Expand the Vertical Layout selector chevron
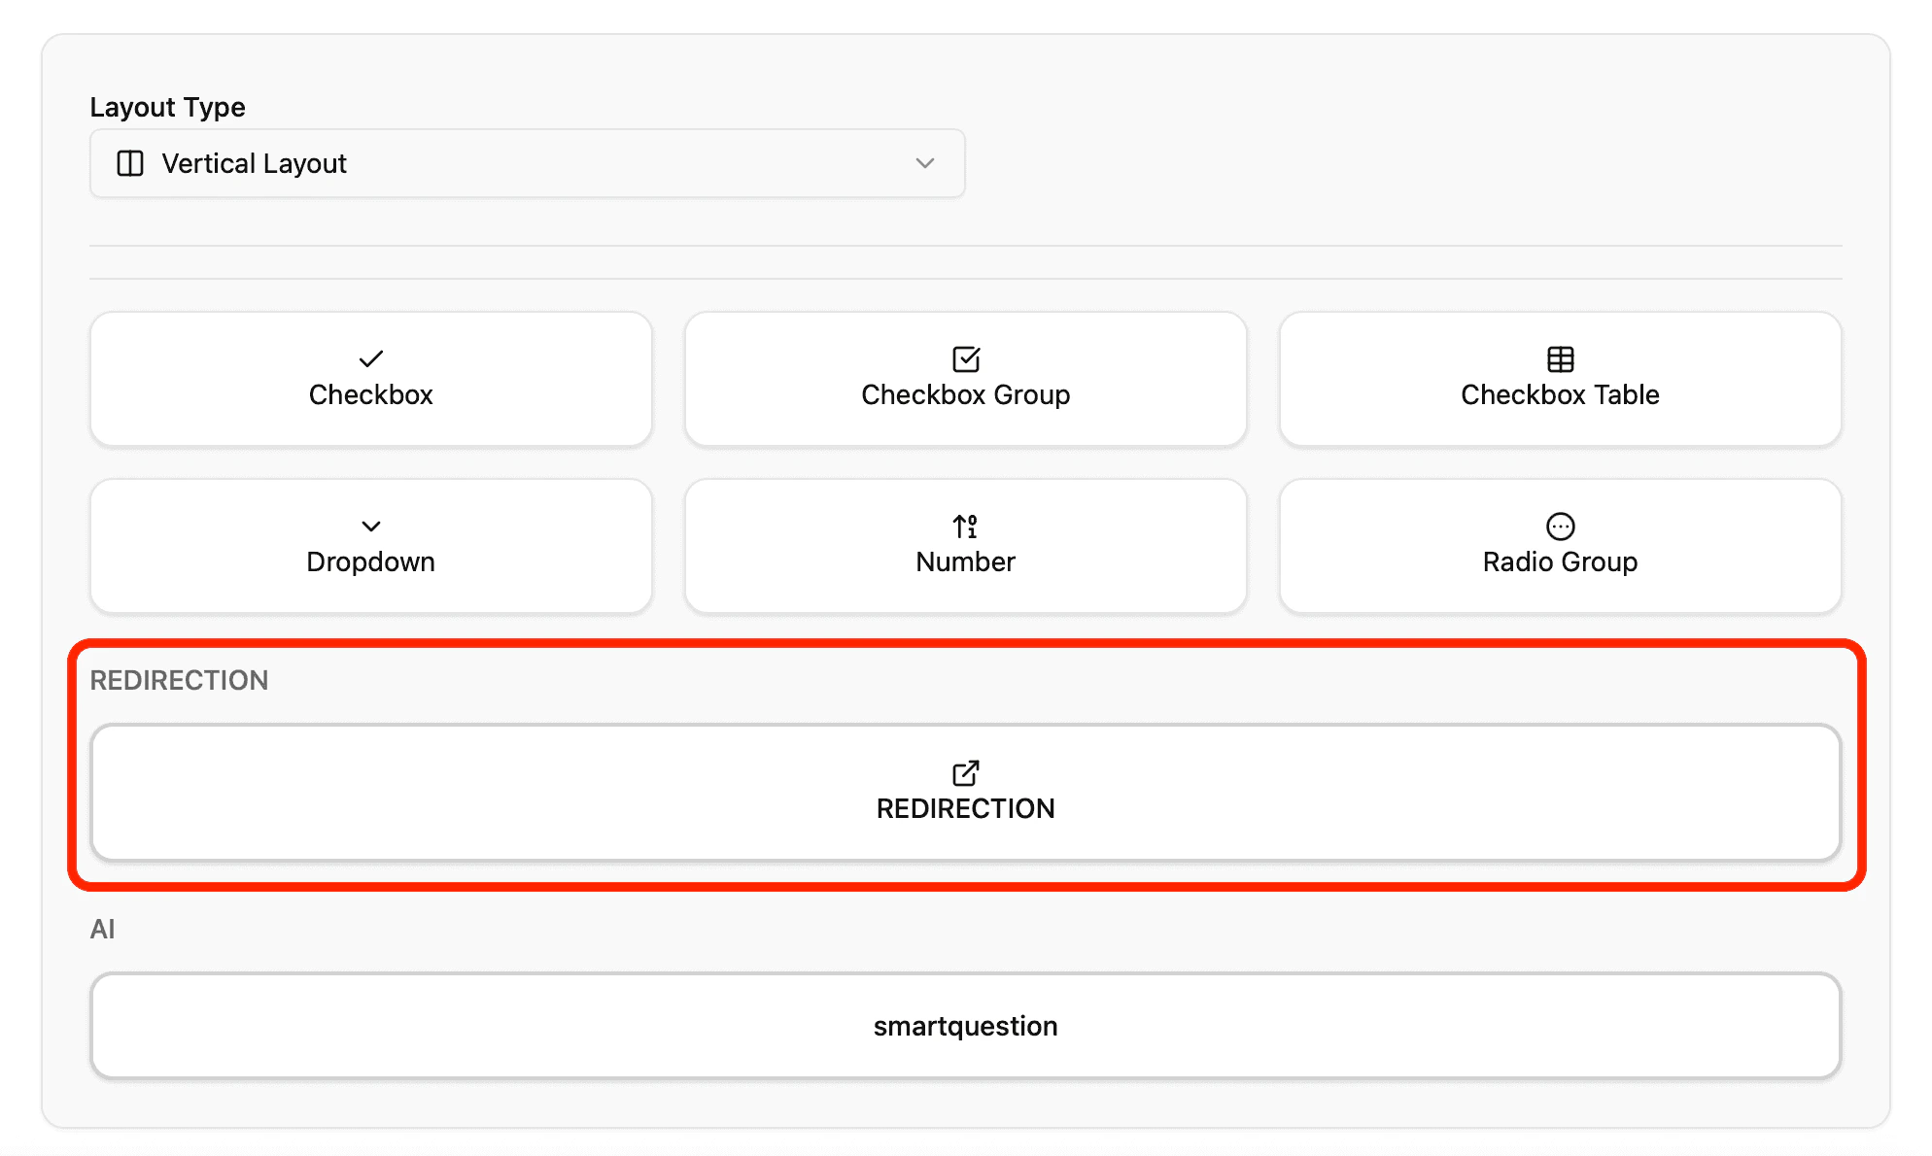The image size is (1932, 1156). (x=924, y=163)
